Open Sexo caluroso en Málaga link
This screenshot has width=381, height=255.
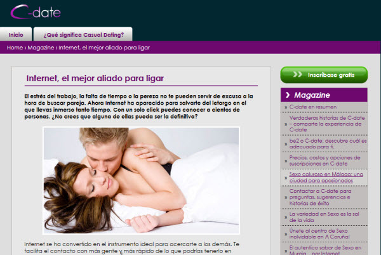[x=326, y=178]
